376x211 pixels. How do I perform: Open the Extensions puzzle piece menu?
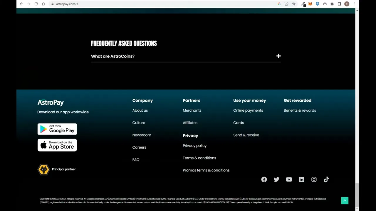pos(332,4)
